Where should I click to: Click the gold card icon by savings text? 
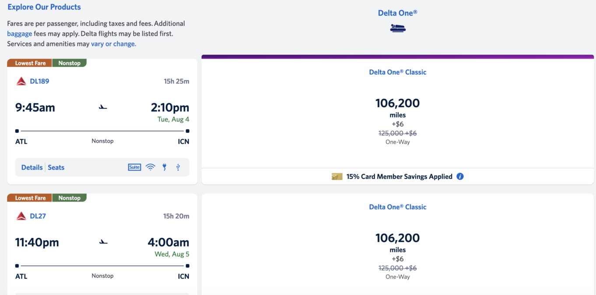(337, 177)
